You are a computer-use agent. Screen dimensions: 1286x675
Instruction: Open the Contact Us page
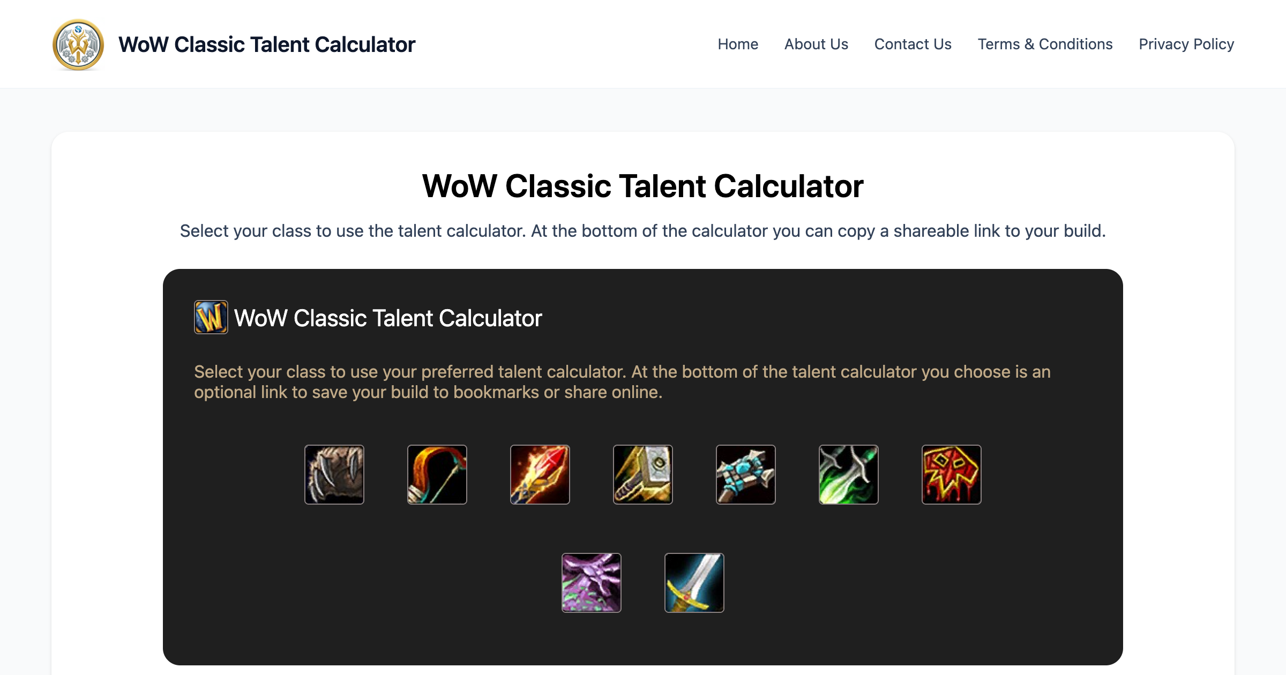[913, 44]
